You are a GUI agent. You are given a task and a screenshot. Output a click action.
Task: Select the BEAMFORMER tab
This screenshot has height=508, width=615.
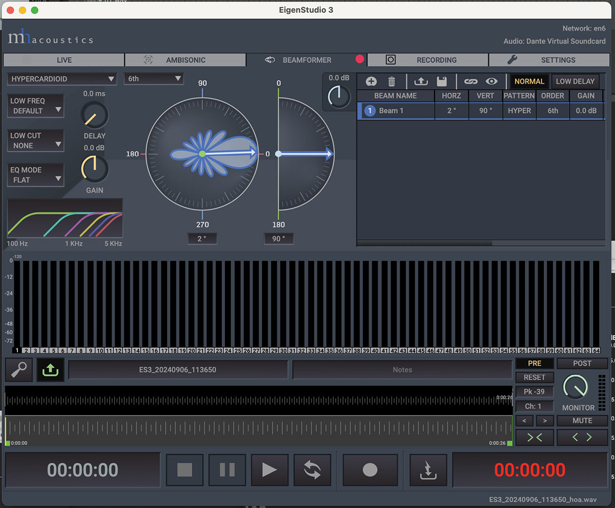[x=306, y=60]
